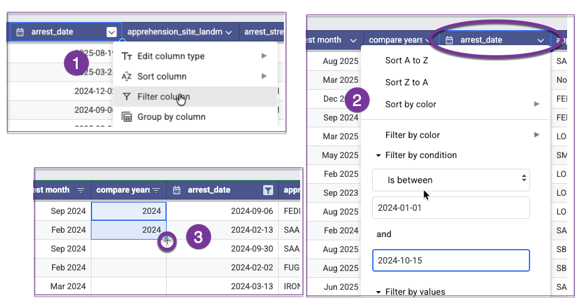Image resolution: width=584 pixels, height=298 pixels.
Task: Click the funnel icon beside Filter column
Action: pos(127,97)
